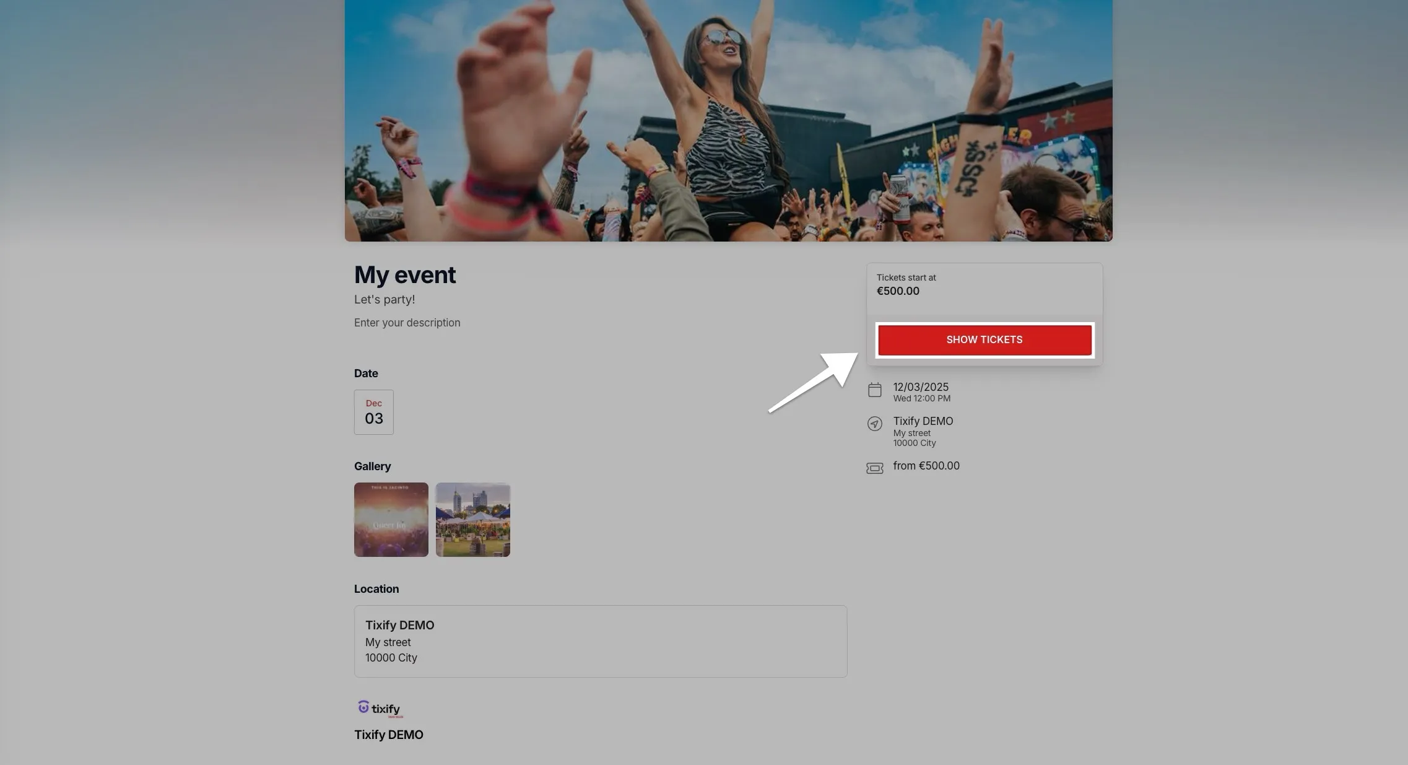
Task: Click the from €500.00 price text
Action: pos(926,466)
